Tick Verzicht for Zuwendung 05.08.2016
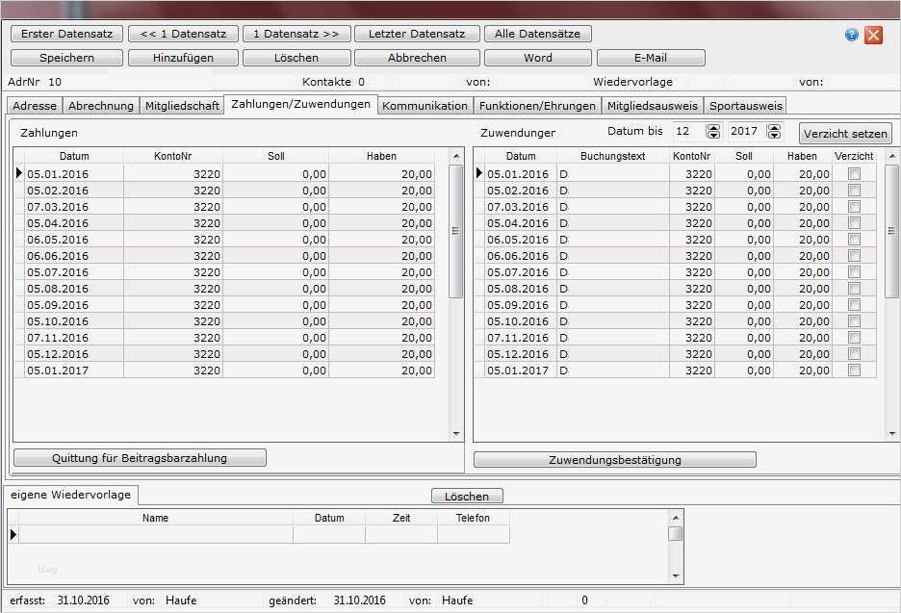The image size is (901, 613). coord(855,289)
